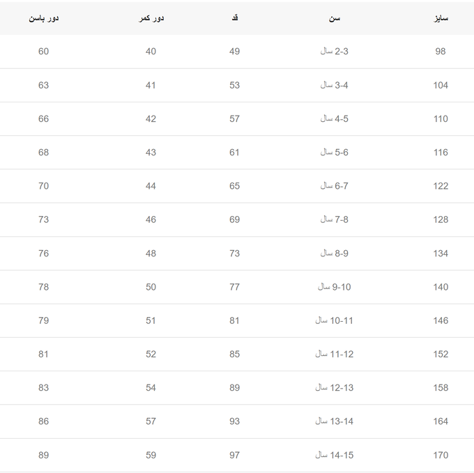This screenshot has height=473, width=474.
Task: Select the age cell 4-5 سال
Action: (335, 118)
